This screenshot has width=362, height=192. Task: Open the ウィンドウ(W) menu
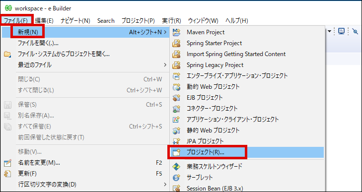(203, 21)
